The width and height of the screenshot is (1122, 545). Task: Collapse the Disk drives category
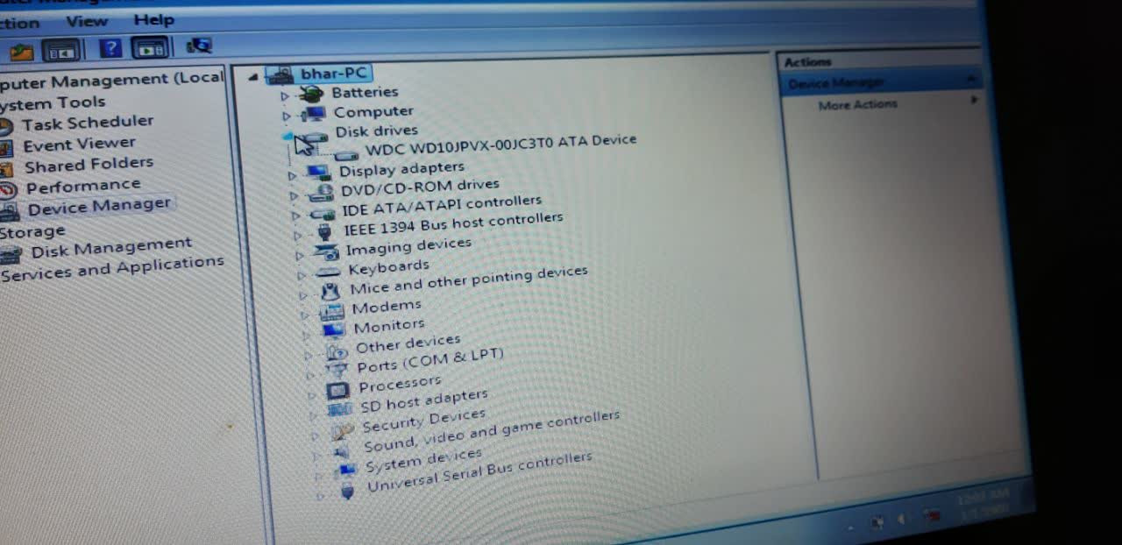(x=288, y=137)
